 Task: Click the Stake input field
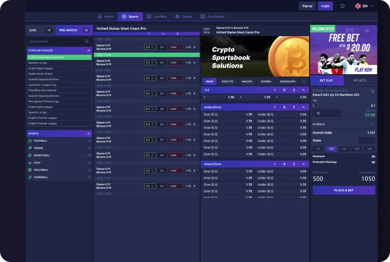coord(367,141)
